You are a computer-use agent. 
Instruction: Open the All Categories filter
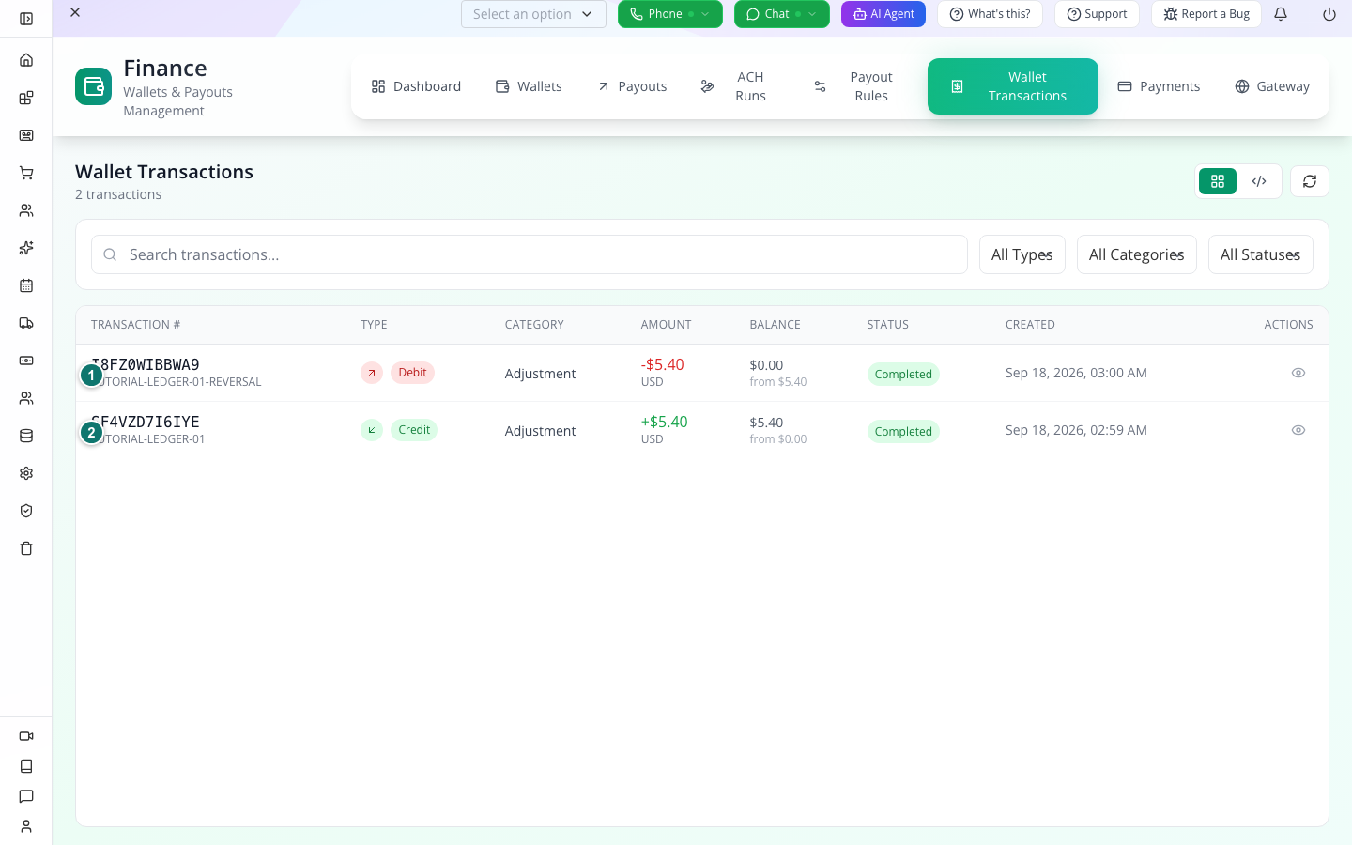pyautogui.click(x=1137, y=254)
